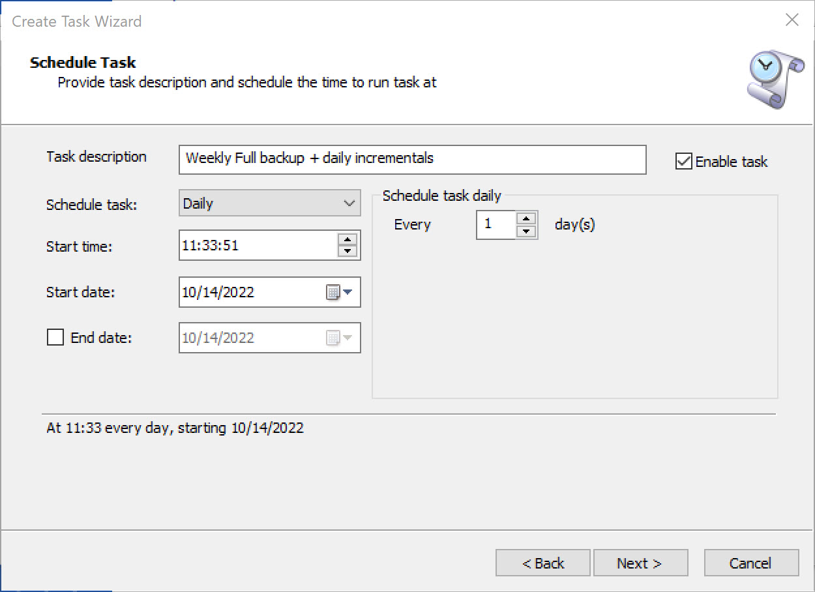Decrement the Every day(s) value
Screen dimensions: 815x592
[526, 231]
